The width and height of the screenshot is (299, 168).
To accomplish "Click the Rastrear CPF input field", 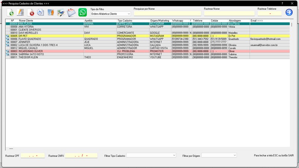I will point(33,156).
